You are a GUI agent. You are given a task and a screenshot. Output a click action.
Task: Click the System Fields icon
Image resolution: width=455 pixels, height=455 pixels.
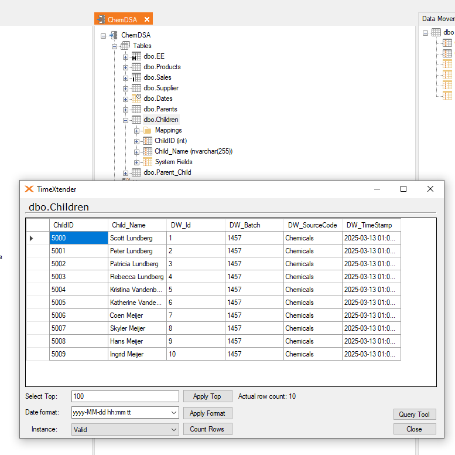click(148, 162)
